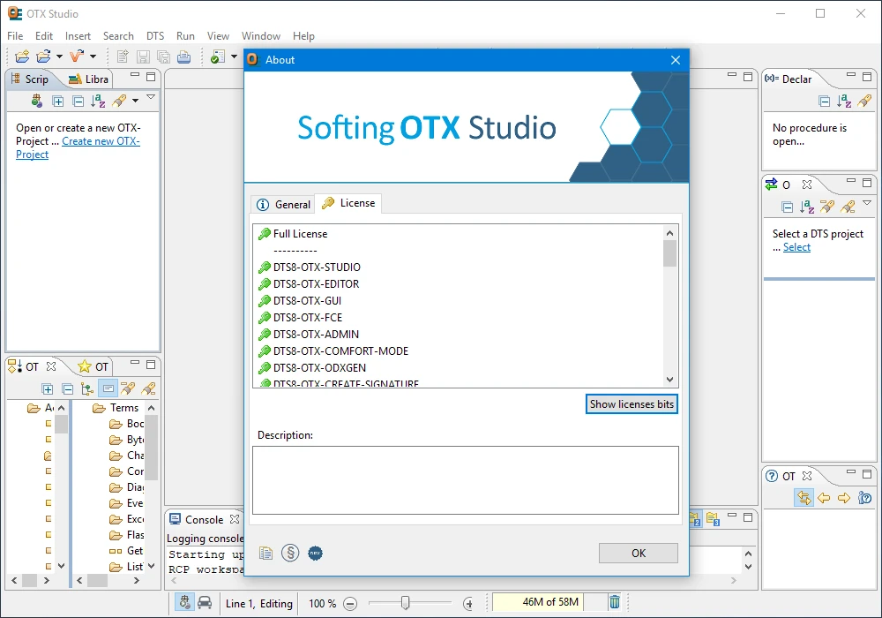Screen dimensions: 882x618
Task: Sort Declar panel alphabetically
Action: tap(844, 102)
